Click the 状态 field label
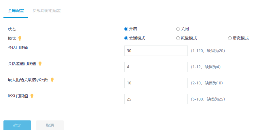The width and height of the screenshot is (277, 140). [12, 29]
